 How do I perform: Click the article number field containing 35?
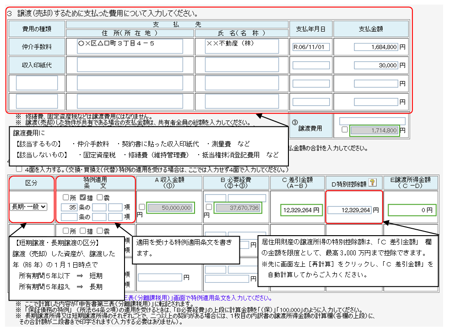(69, 207)
